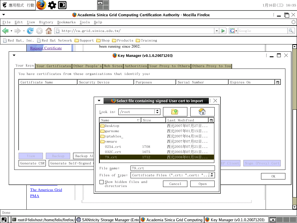Open file list column picker icon
Viewport: 297px width, 223px height.
211,120
